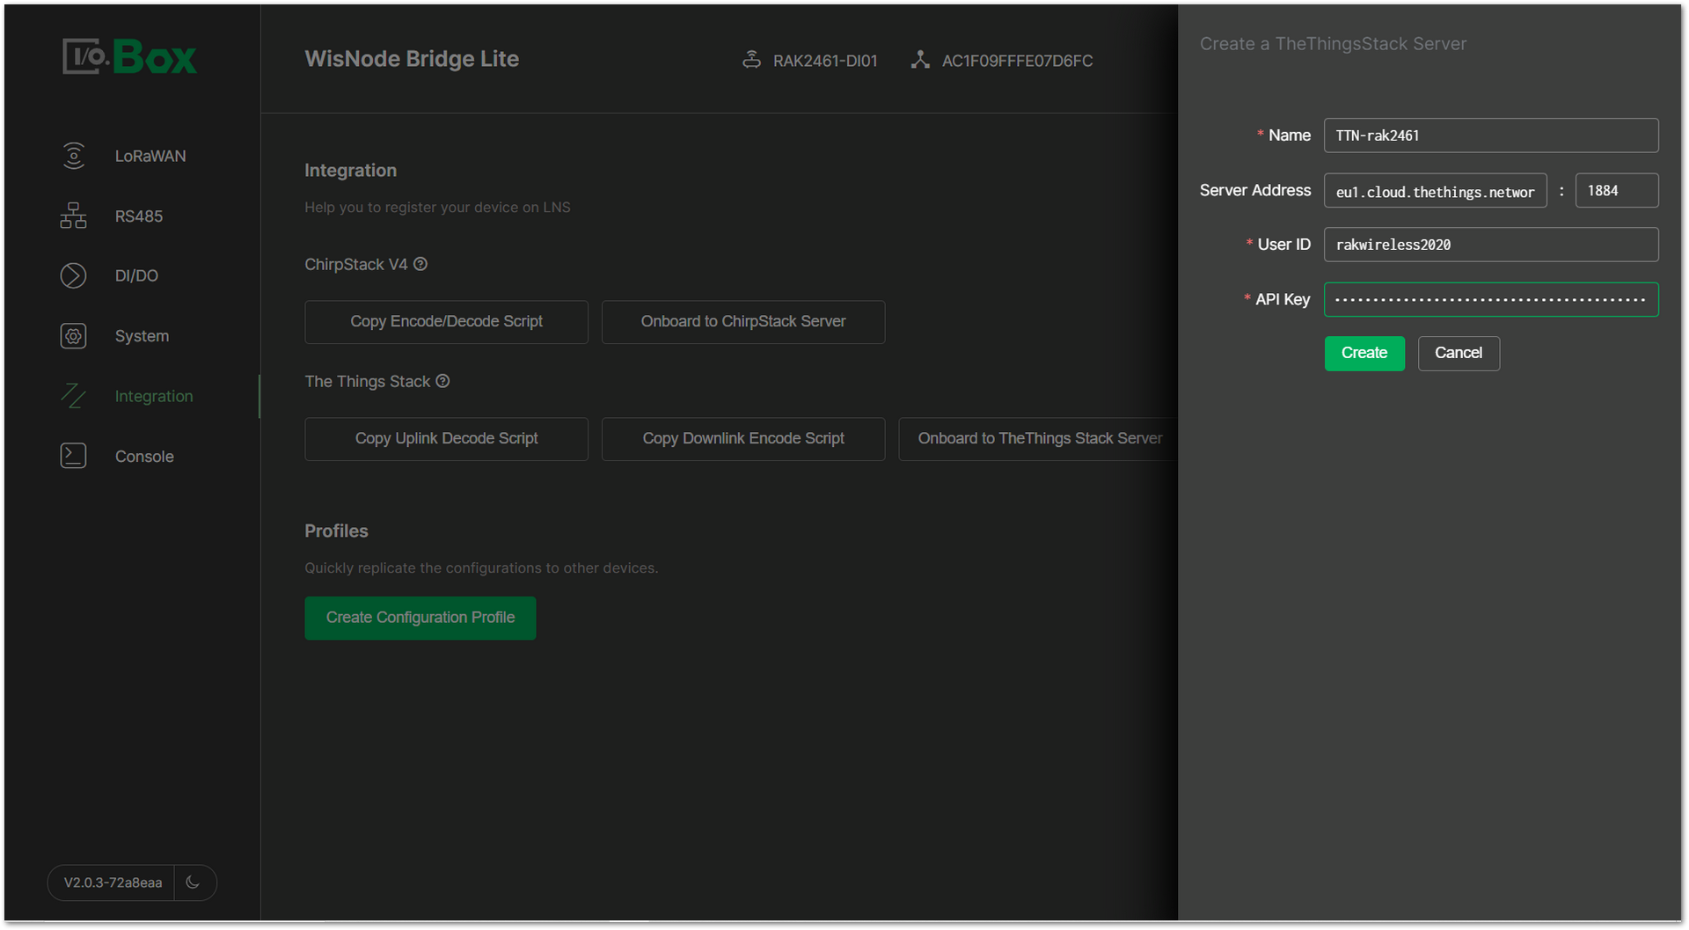Click the Server Address field label
The image size is (1689, 930).
[1255, 191]
